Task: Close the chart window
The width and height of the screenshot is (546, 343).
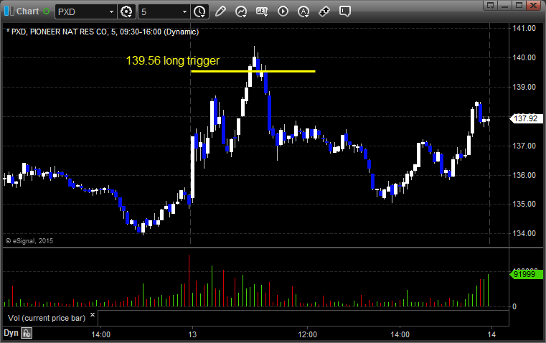Action: point(533,5)
